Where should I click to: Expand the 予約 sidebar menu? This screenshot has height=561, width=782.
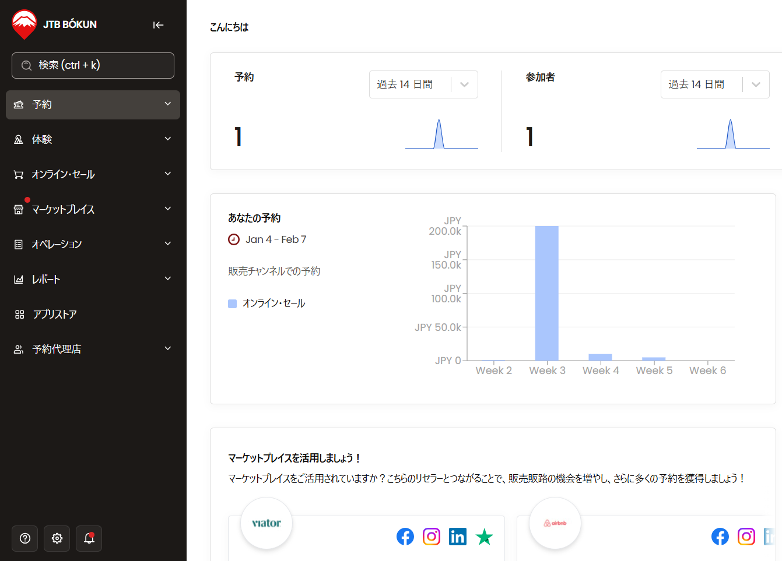[93, 105]
